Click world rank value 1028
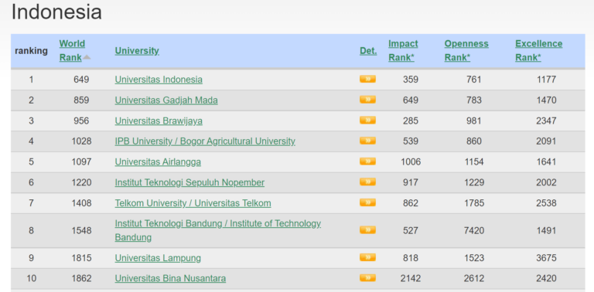Viewport: 594px width, 292px height. pos(81,141)
